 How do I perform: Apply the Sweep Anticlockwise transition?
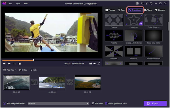point(134,36)
